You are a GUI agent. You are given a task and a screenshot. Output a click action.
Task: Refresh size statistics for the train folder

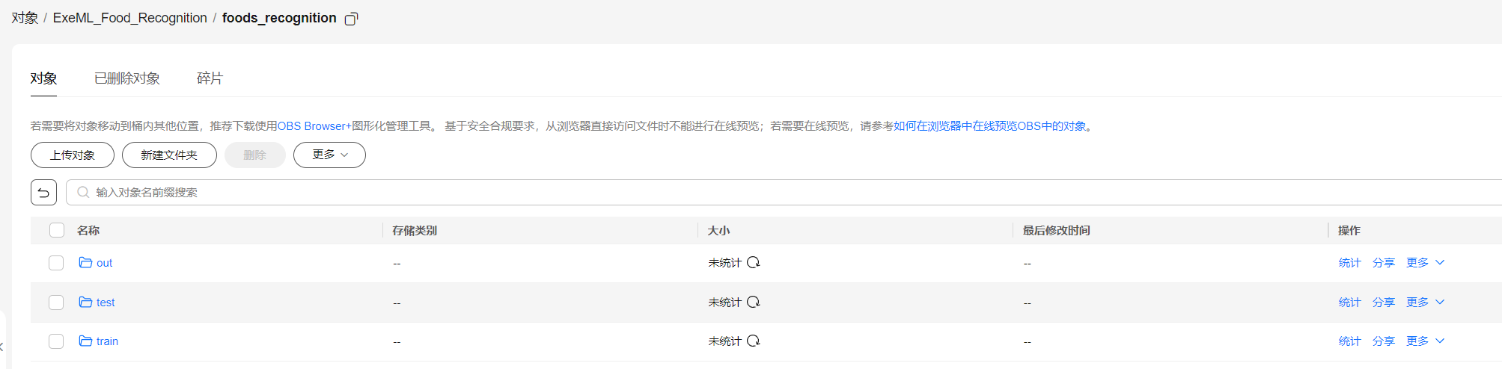[x=754, y=341]
